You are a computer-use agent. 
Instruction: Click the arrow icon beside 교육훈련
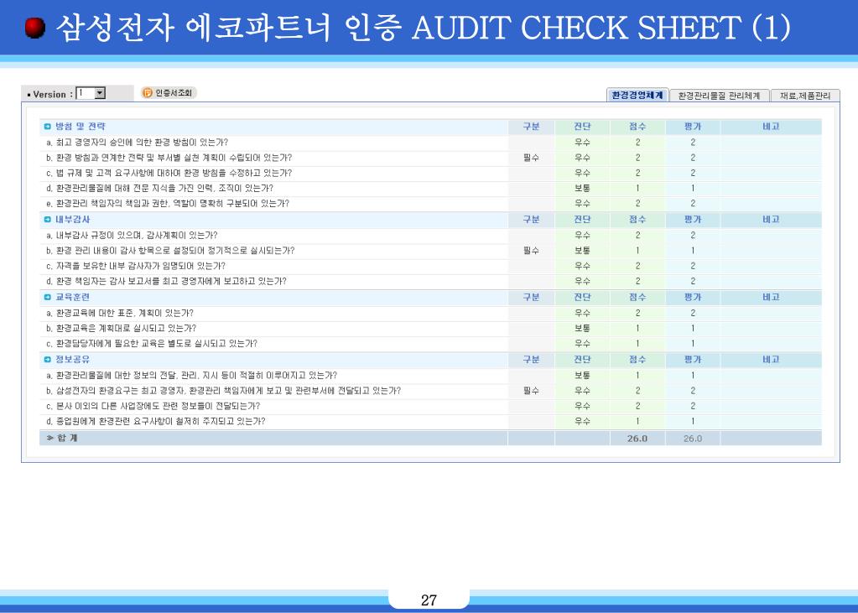48,297
